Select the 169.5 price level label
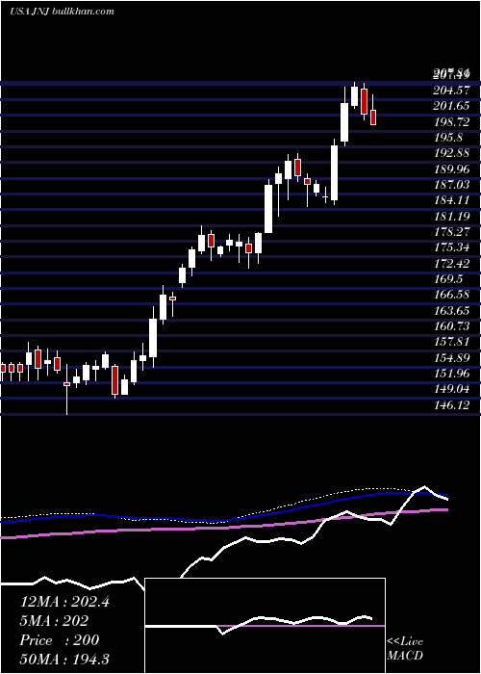 click(446, 279)
